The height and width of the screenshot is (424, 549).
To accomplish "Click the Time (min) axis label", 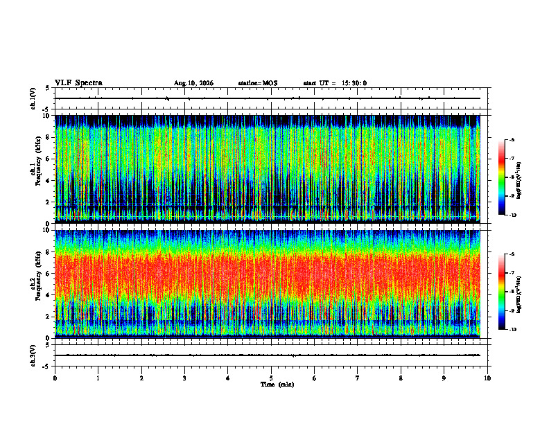I will click(277, 385).
